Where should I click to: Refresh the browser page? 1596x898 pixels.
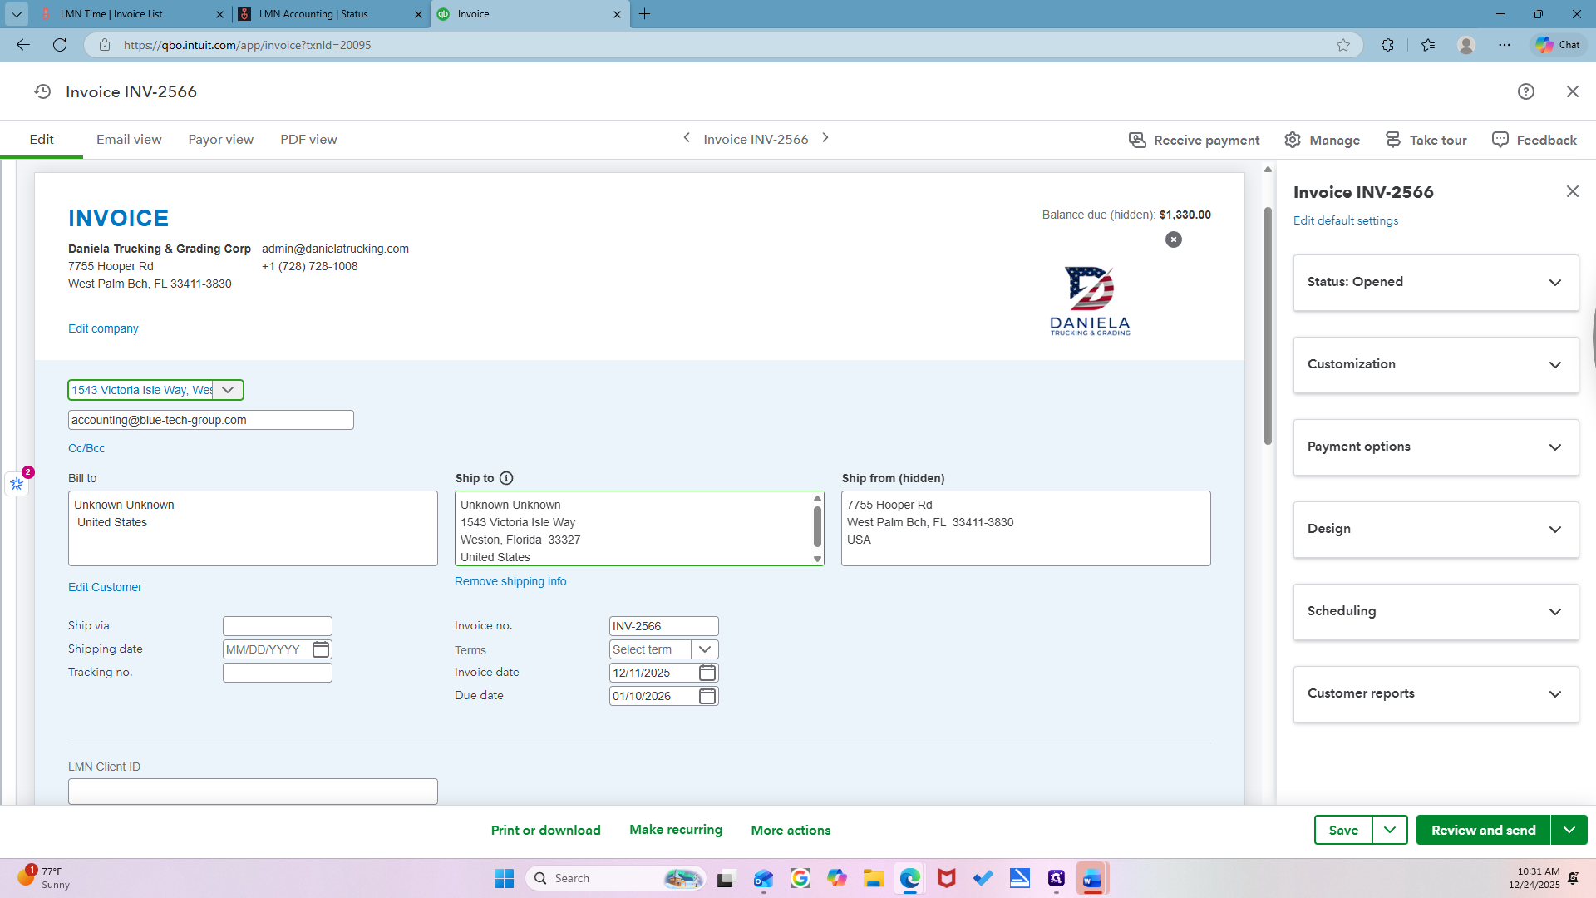(60, 45)
